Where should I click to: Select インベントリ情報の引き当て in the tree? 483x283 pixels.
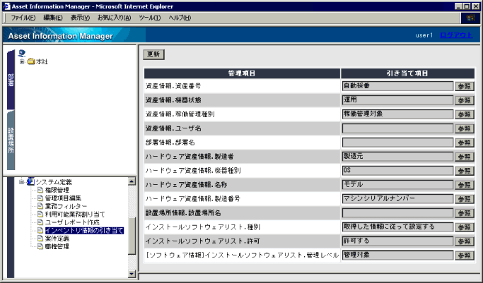(x=84, y=231)
